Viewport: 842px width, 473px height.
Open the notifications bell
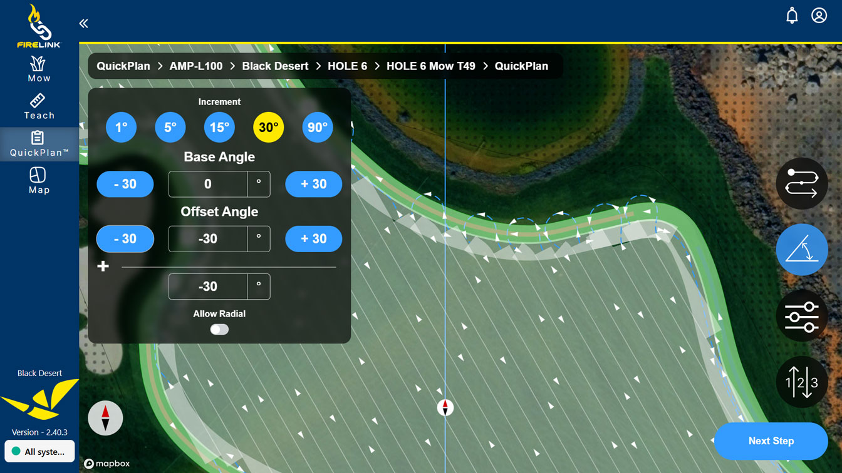pos(792,15)
